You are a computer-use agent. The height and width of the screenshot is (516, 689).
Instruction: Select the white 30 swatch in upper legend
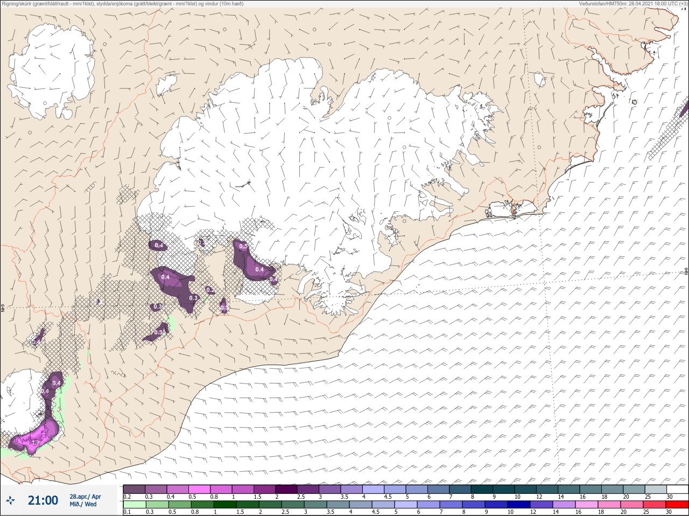(x=677, y=489)
